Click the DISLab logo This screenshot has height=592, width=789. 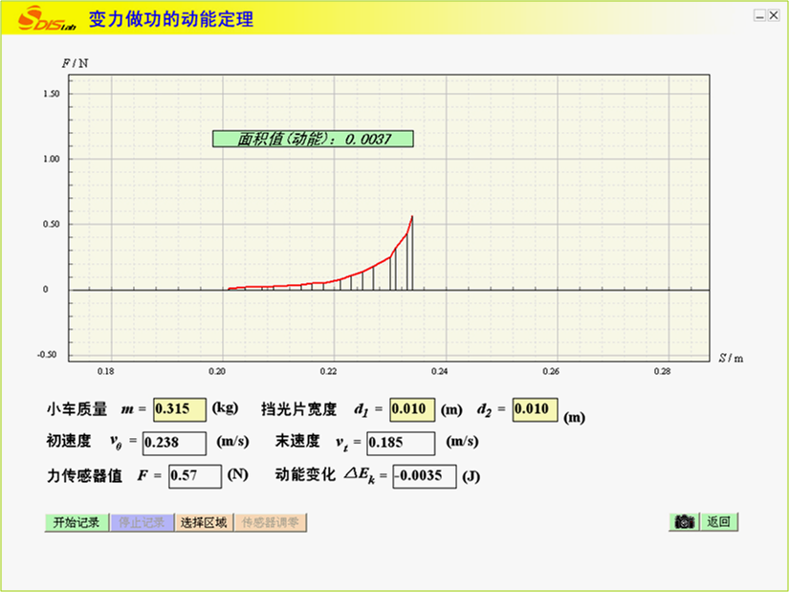pos(38,18)
